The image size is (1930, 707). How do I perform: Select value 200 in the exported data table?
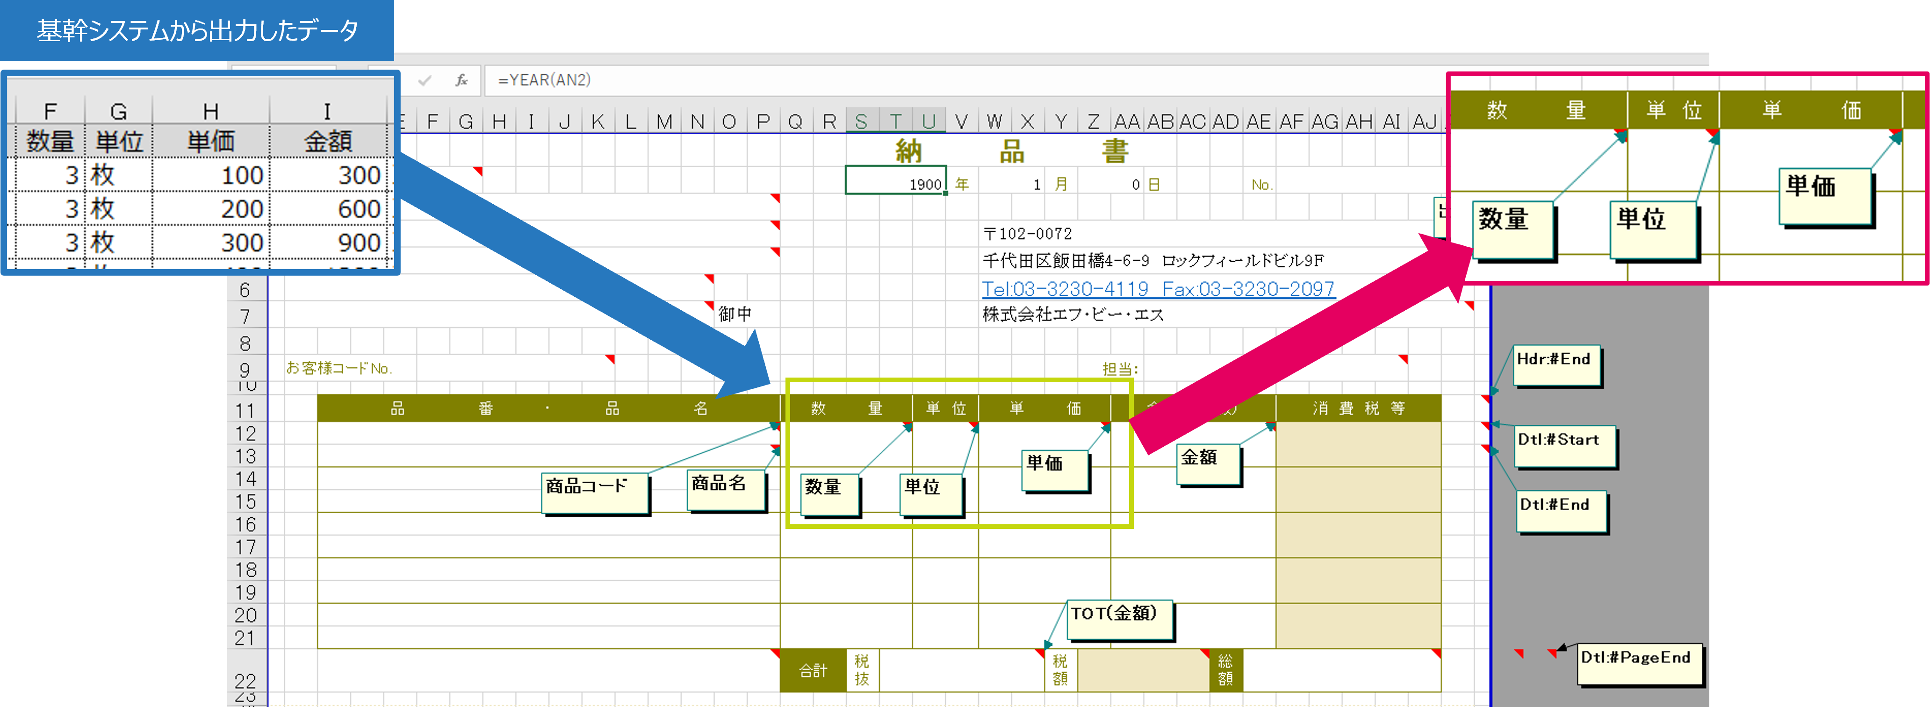point(241,209)
